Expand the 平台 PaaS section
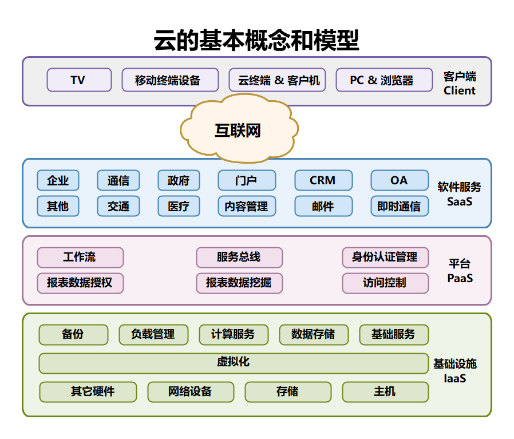The width and height of the screenshot is (514, 439). (x=459, y=270)
